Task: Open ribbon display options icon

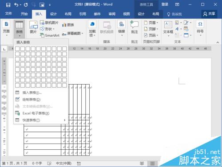Action: point(177,4)
